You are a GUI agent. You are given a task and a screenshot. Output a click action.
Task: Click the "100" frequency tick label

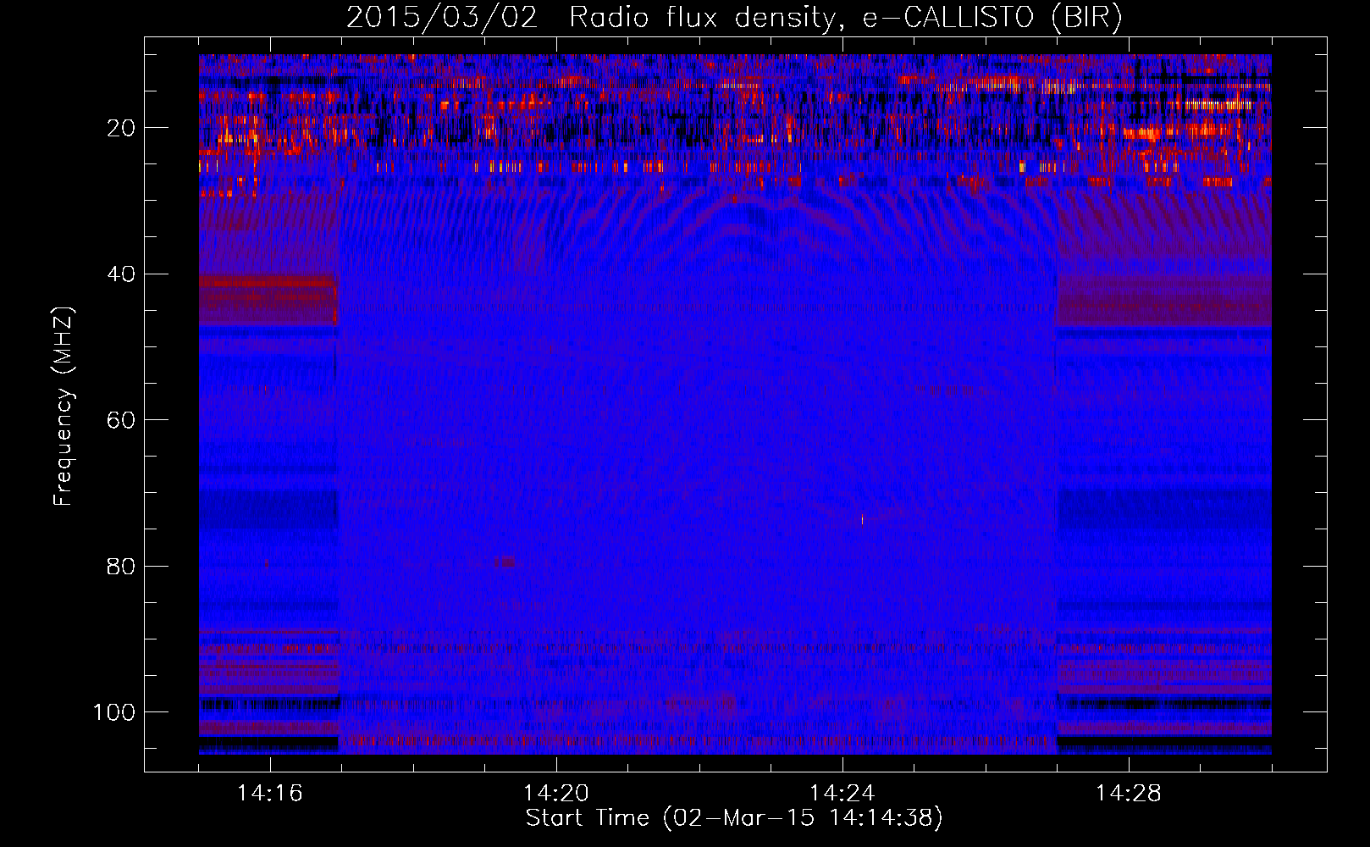(114, 712)
